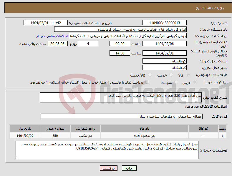
Task: Click the quantity cell 350
Action: (55, 136)
